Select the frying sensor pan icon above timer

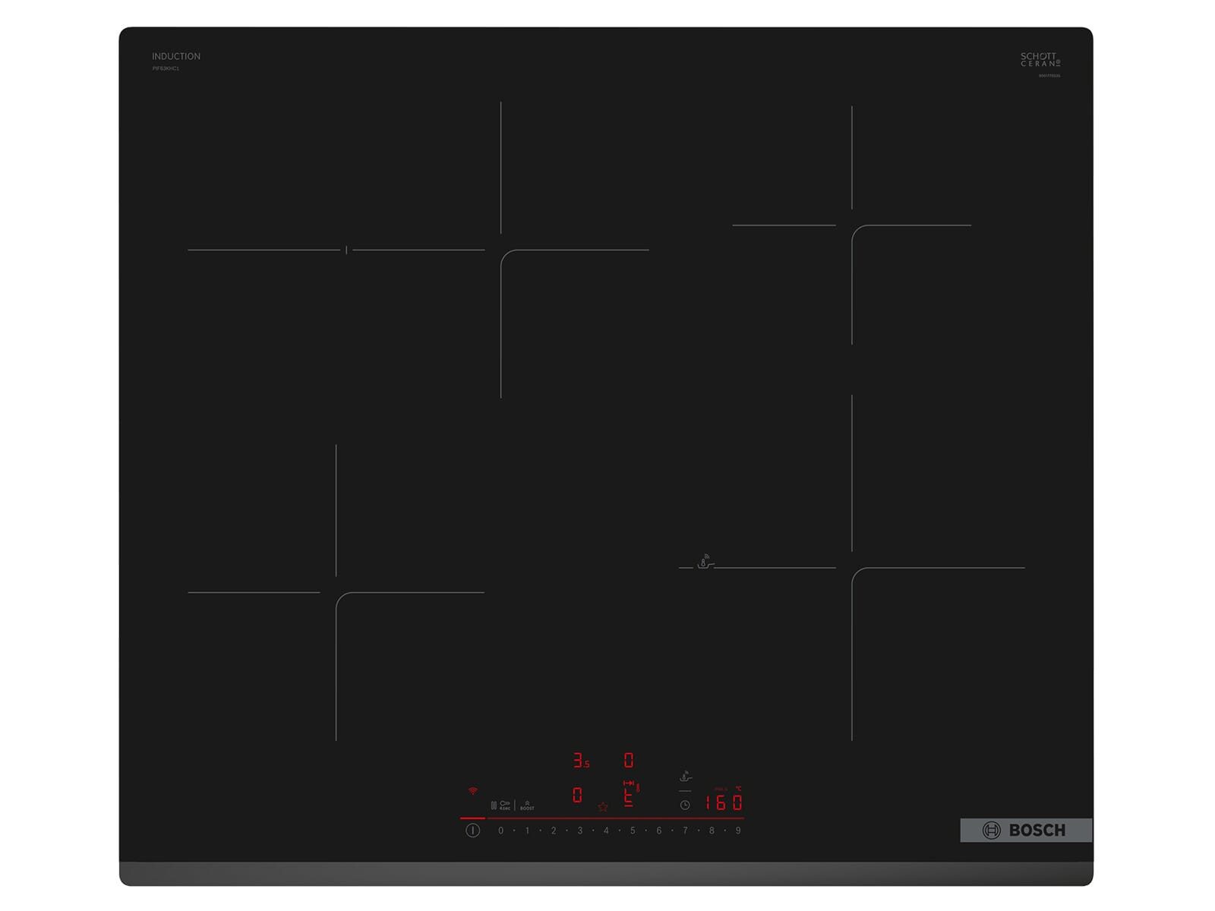pos(685,776)
